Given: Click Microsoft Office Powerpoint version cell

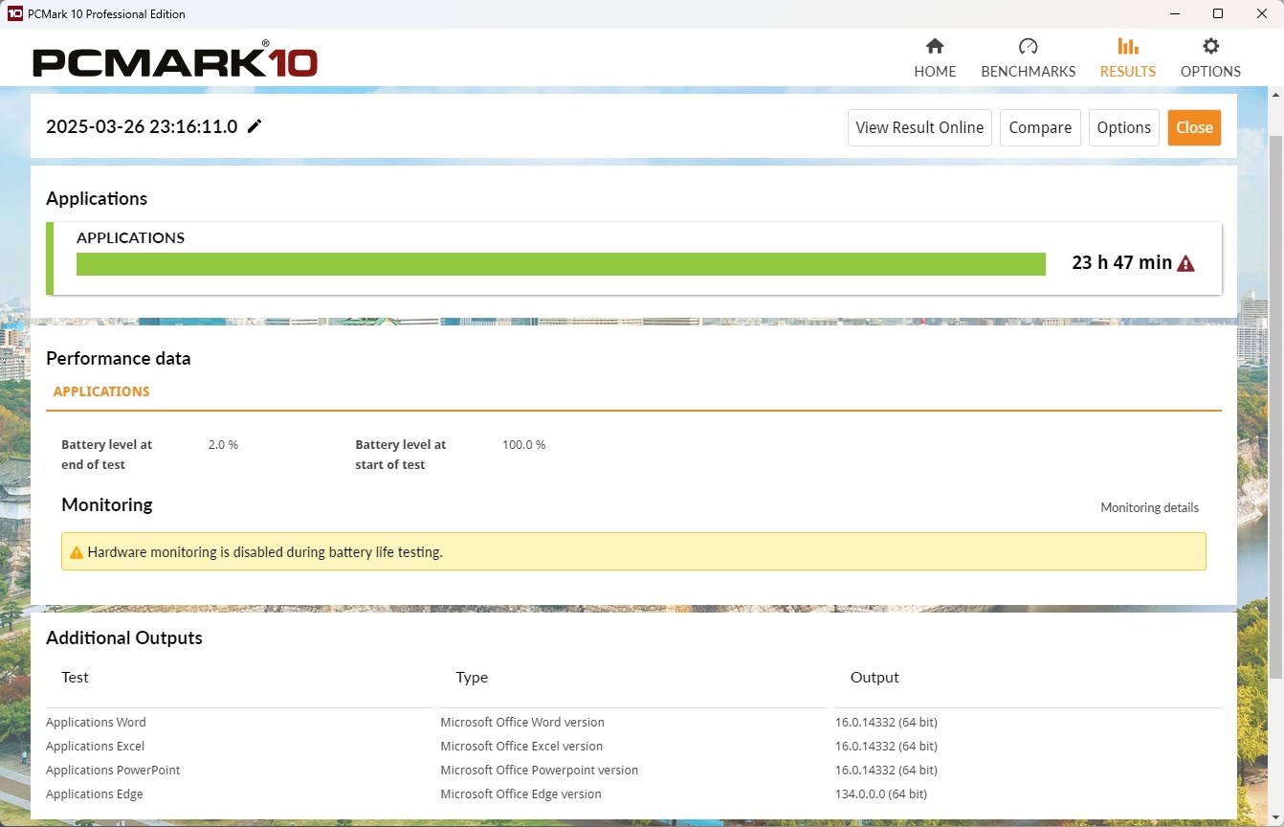Looking at the screenshot, I should coord(539,770).
